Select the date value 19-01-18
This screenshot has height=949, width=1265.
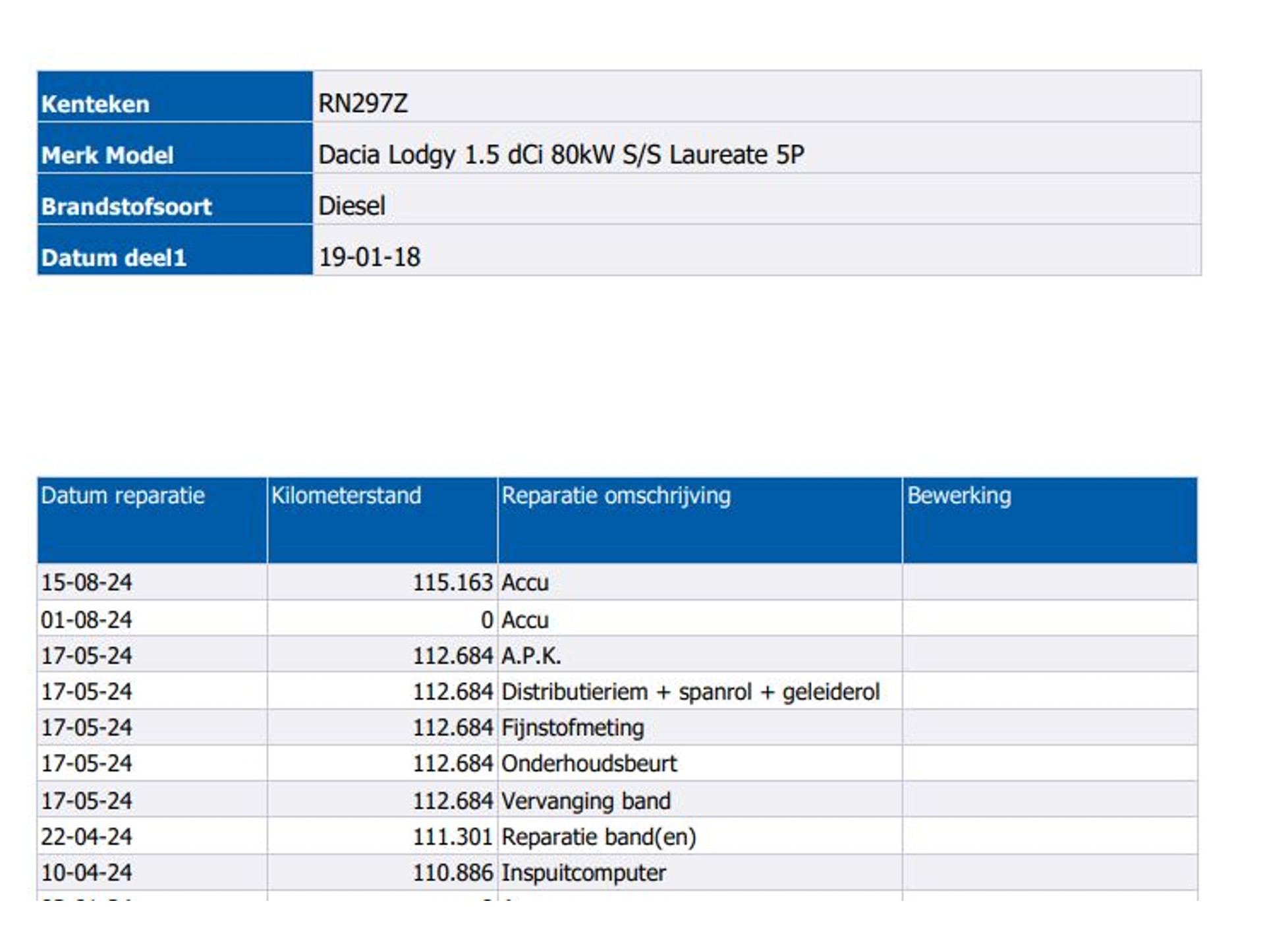(x=369, y=257)
